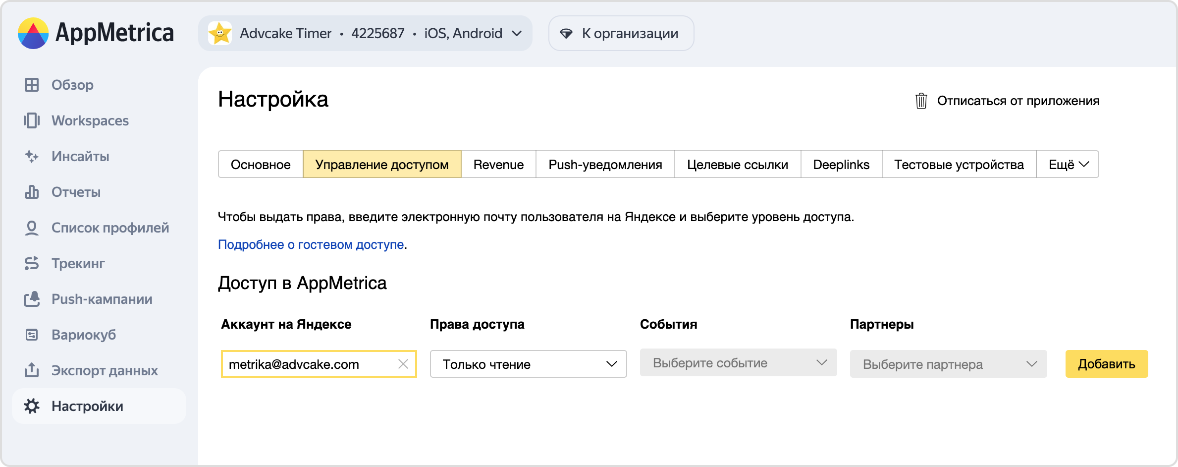Open the Revenue tab
The width and height of the screenshot is (1178, 467).
point(498,164)
